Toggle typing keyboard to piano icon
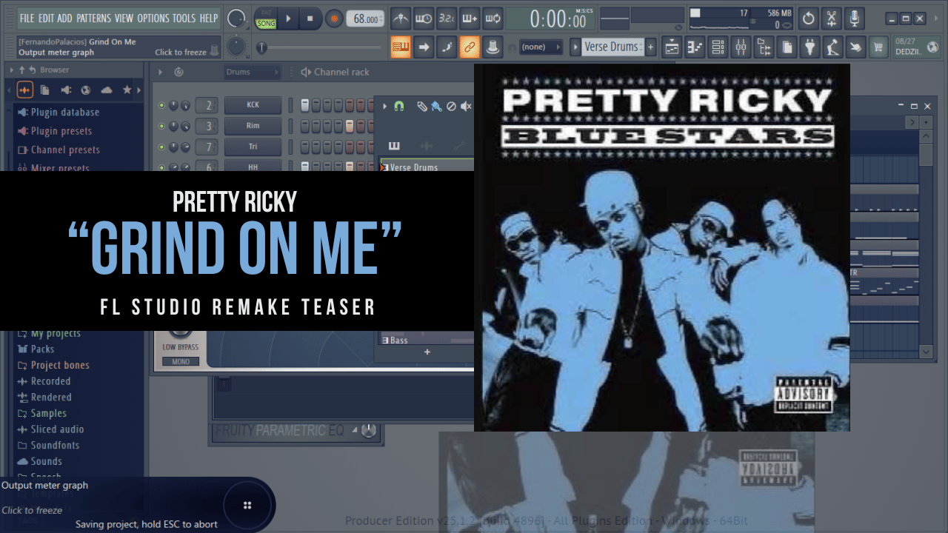This screenshot has height=533, width=948. click(401, 47)
